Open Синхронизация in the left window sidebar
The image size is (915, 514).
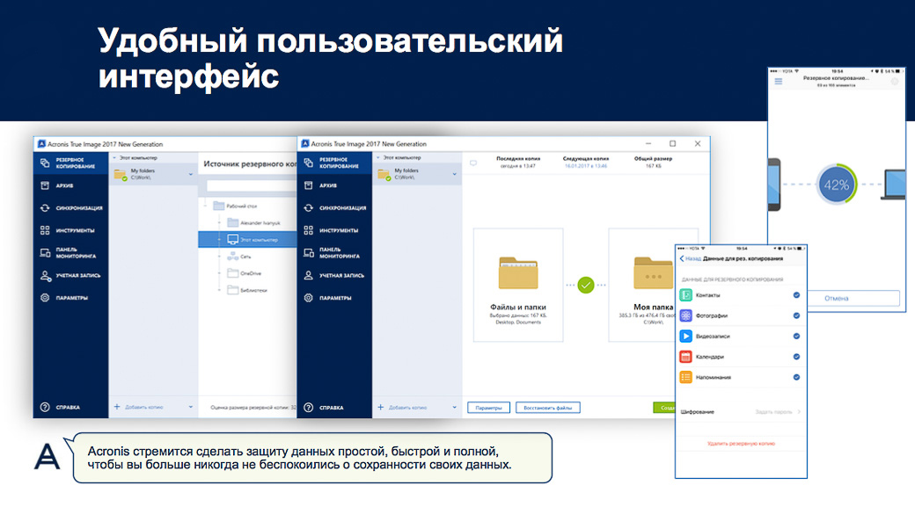[x=70, y=208]
